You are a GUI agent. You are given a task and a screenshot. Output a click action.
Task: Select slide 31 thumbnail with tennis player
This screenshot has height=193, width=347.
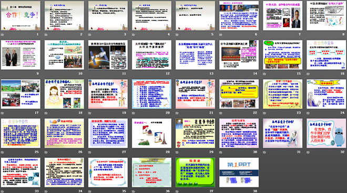(283, 133)
